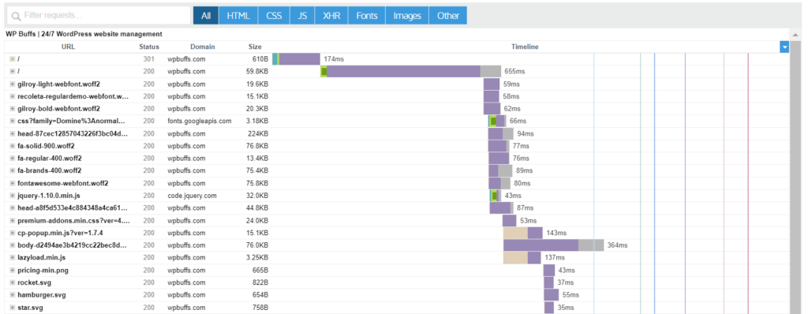Select the Other filter tab
This screenshot has width=808, height=314.
[448, 16]
